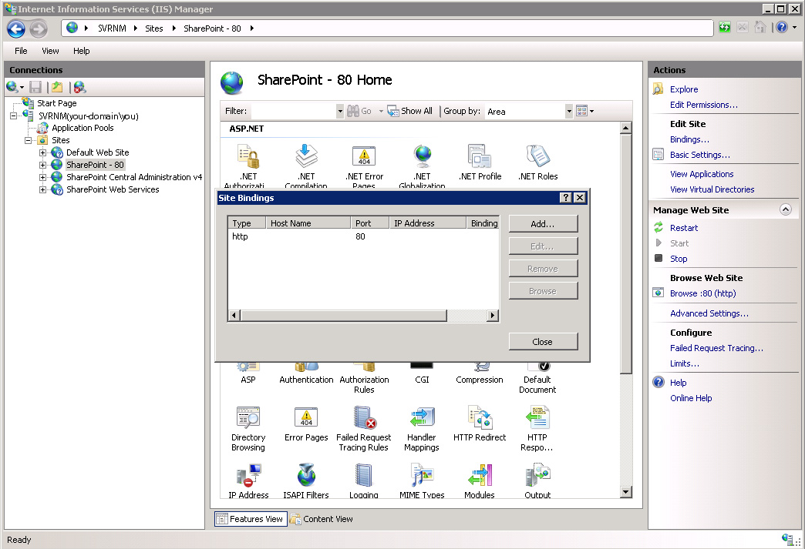Image resolution: width=805 pixels, height=549 pixels.
Task: Open Failed Request Tracing Rules icon
Action: [x=364, y=418]
